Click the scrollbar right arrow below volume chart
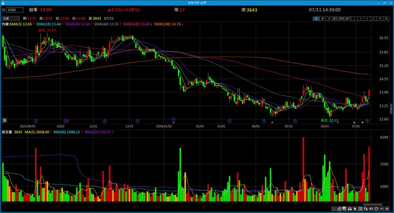 [390, 205]
